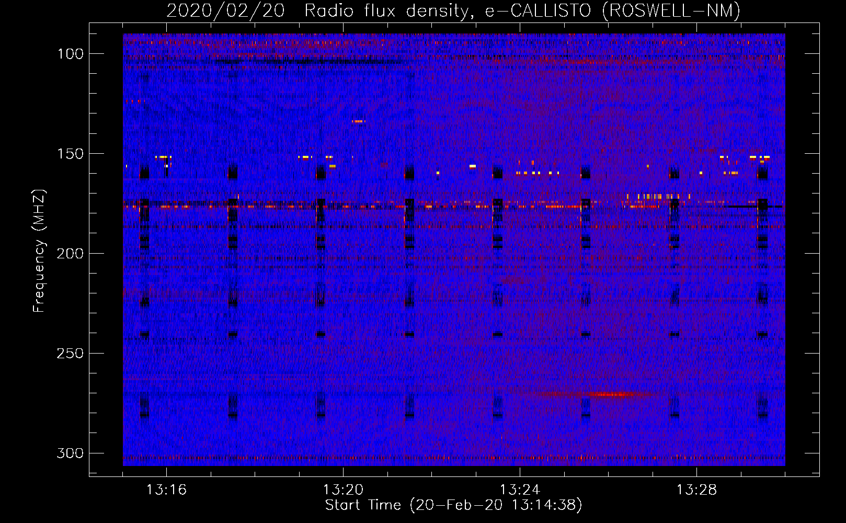Click the 150 frequency tick label

tap(70, 154)
